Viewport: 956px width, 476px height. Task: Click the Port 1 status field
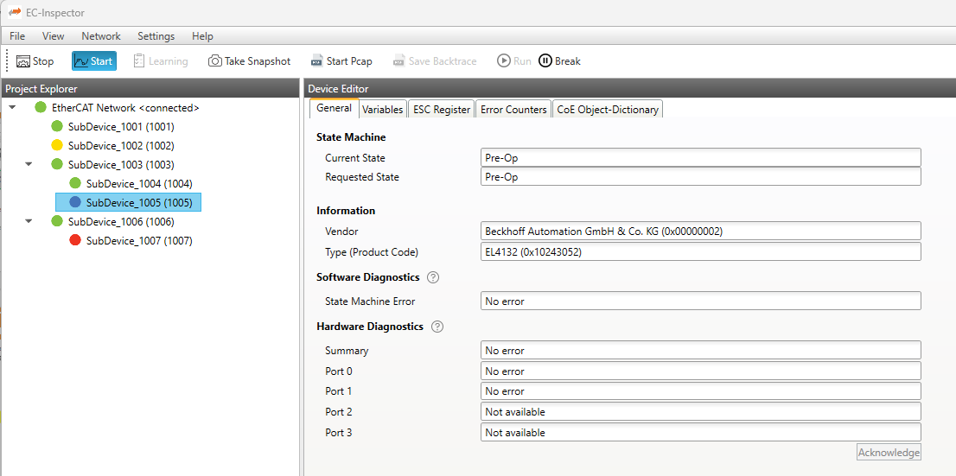700,390
